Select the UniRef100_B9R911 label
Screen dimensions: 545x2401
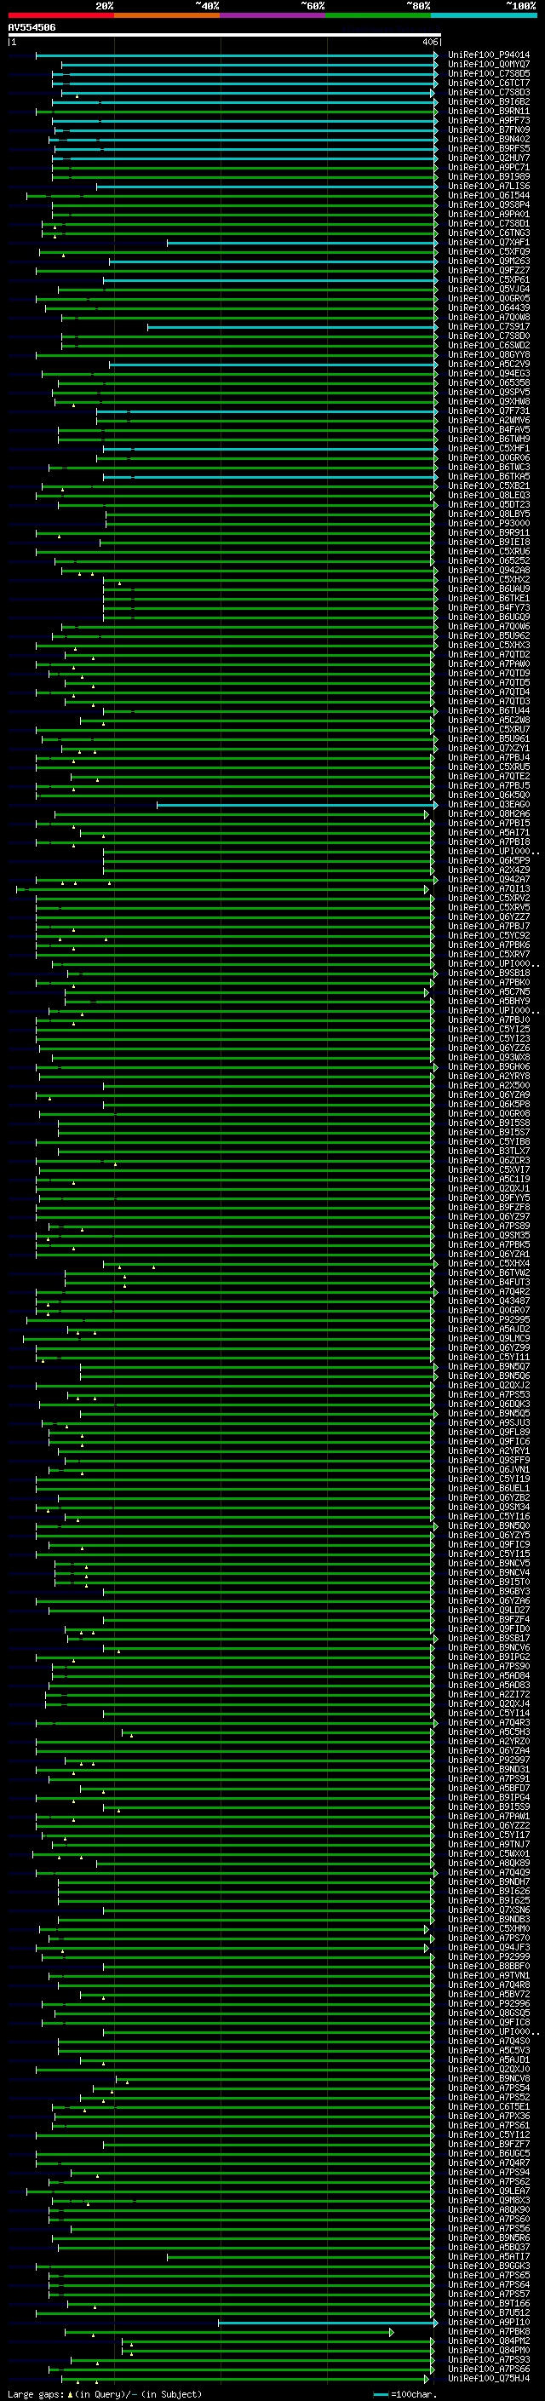[489, 533]
